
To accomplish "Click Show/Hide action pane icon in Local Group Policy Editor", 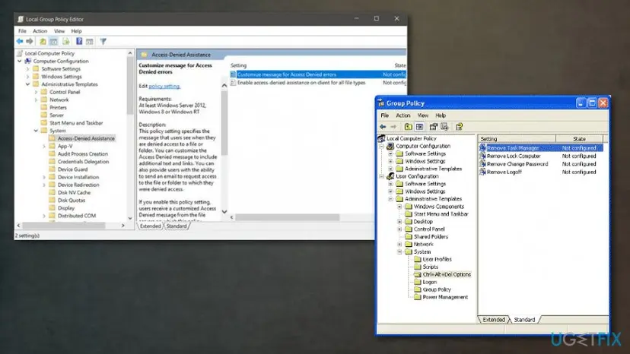I will click(x=90, y=41).
